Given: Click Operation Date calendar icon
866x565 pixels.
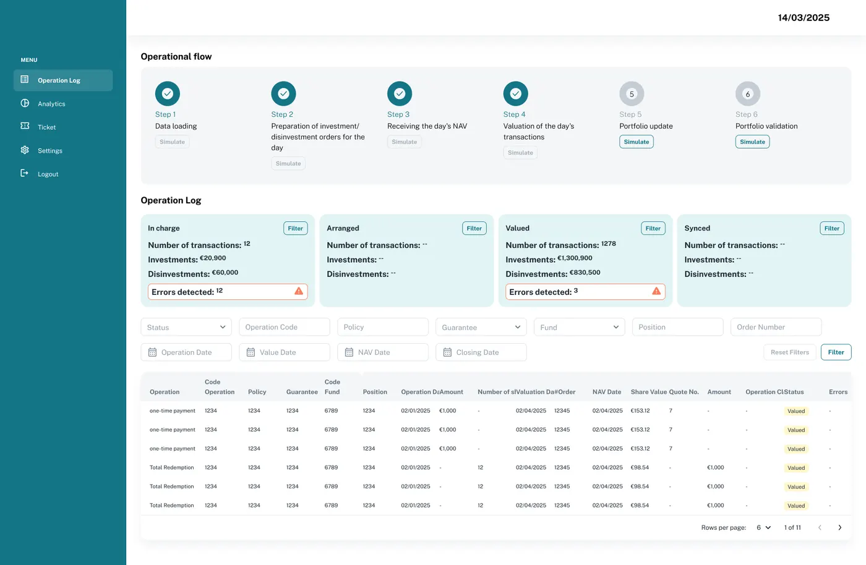Looking at the screenshot, I should (152, 352).
